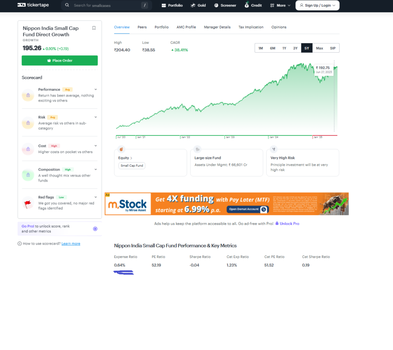Expand the Risk scorecard row
This screenshot has width=393, height=350.
point(96,117)
